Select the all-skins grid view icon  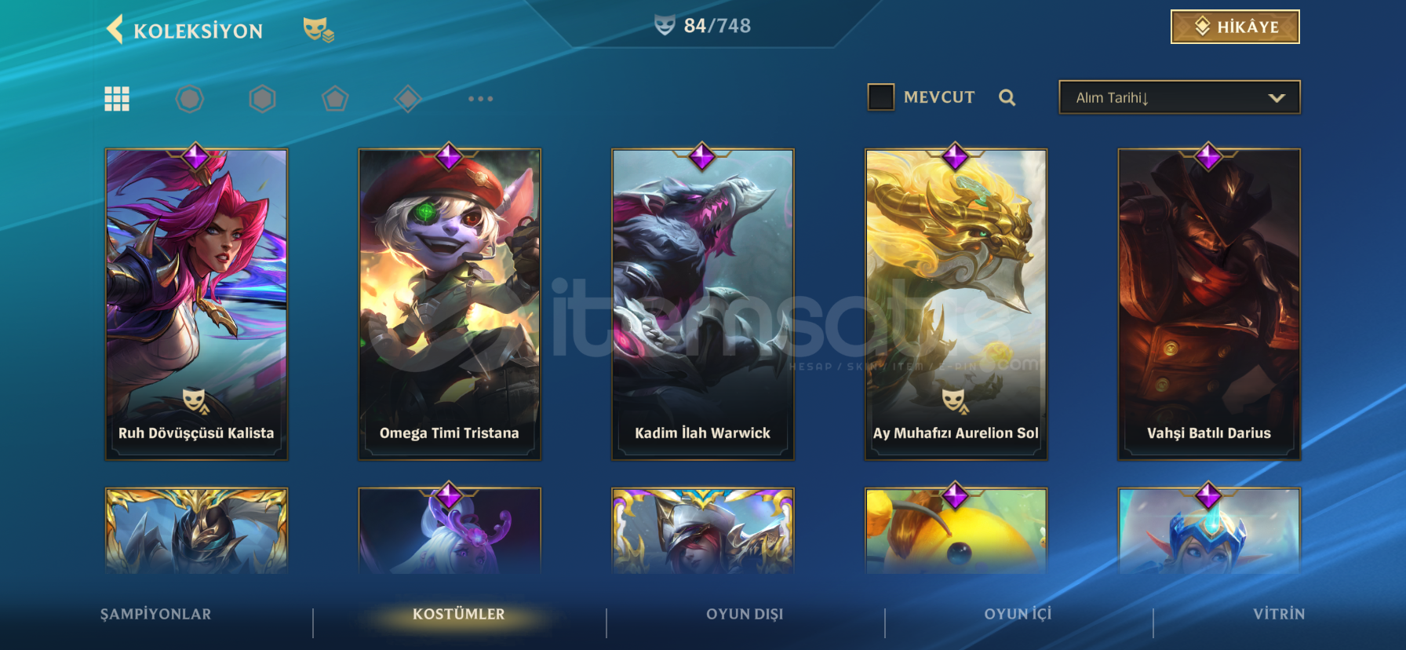(117, 99)
